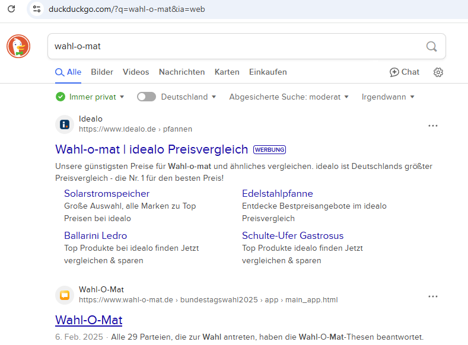This screenshot has width=468, height=345.
Task: Expand the Irgendwann time filter
Action: [x=388, y=97]
